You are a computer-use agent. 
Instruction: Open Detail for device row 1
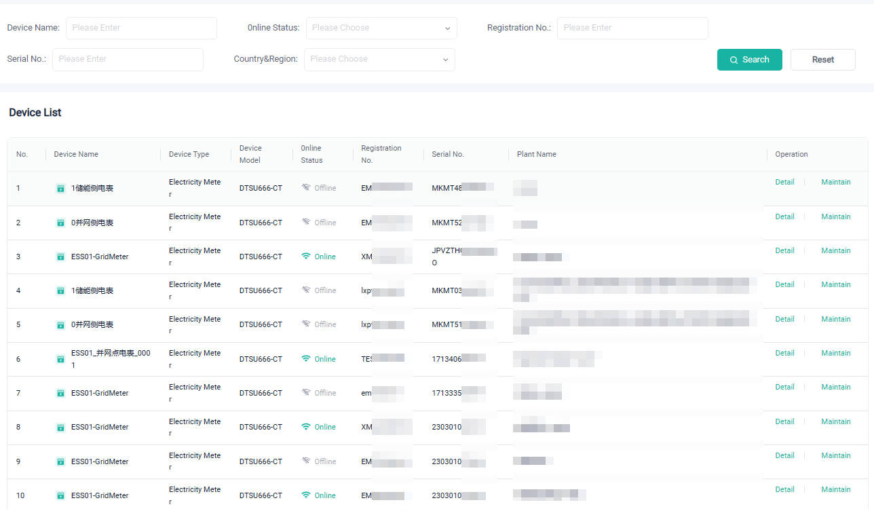point(784,182)
